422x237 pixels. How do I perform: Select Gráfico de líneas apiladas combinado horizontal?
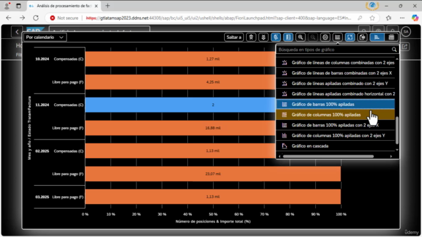336,94
